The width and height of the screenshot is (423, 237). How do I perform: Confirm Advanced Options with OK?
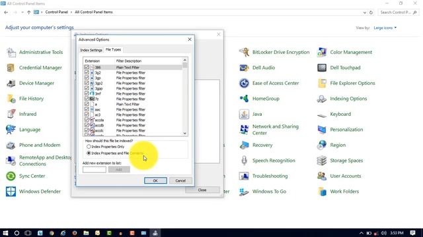(x=155, y=180)
